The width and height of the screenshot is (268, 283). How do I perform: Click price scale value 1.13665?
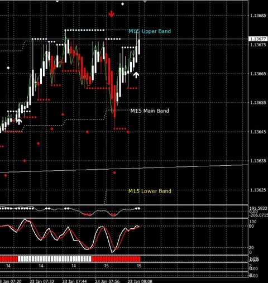point(258,74)
